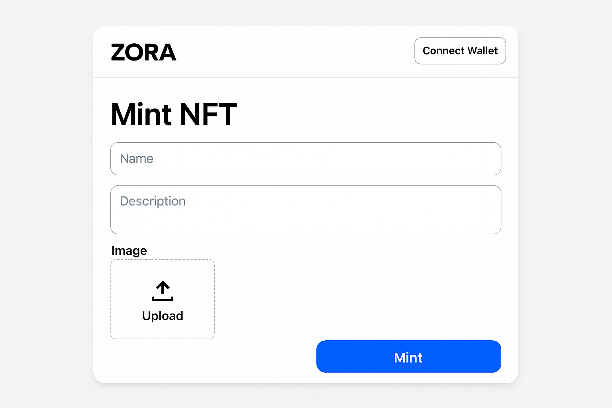
Task: Click inside the Image upload dropzone
Action: (x=162, y=299)
